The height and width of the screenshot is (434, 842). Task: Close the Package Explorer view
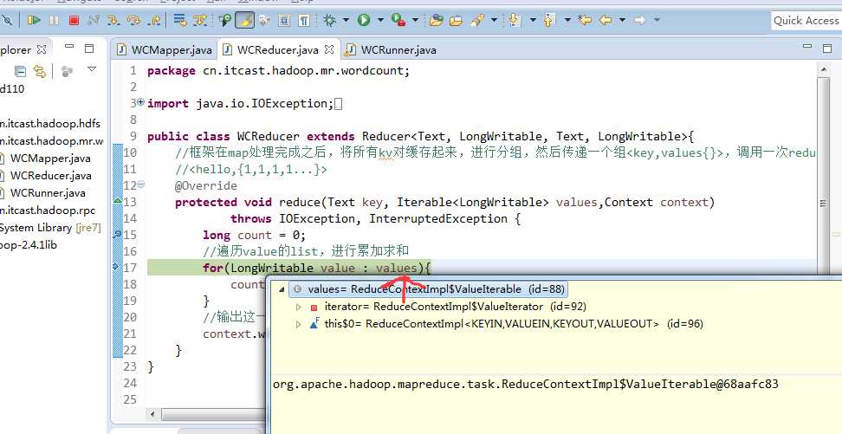(42, 49)
